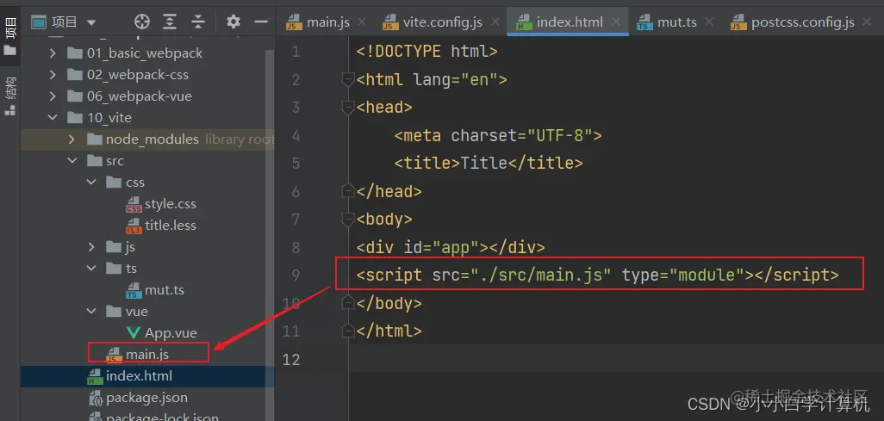The image size is (884, 421).
Task: Click the icon on postcss.config.js tab
Action: point(738,22)
